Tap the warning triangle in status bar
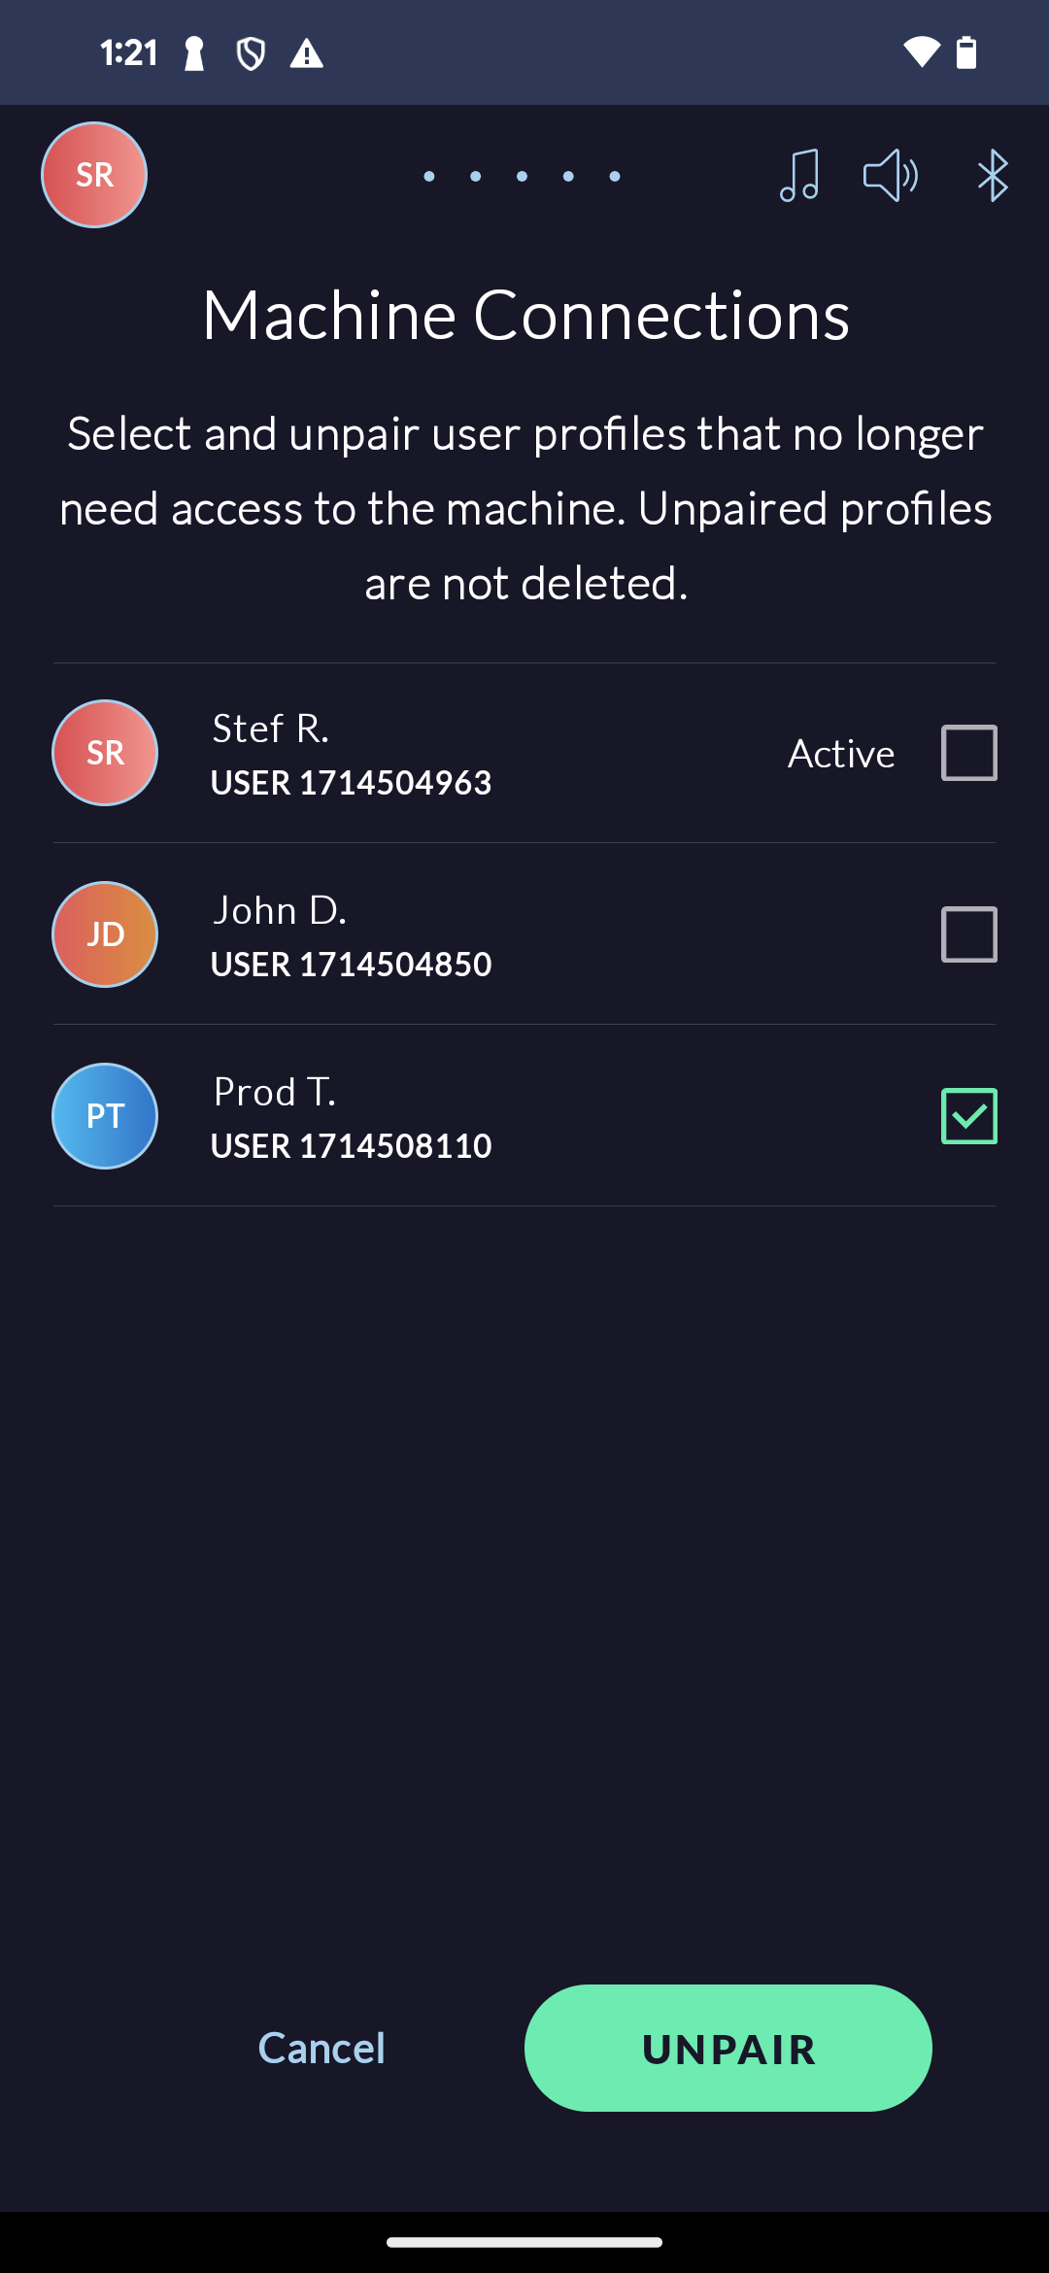The width and height of the screenshot is (1049, 2273). [307, 53]
